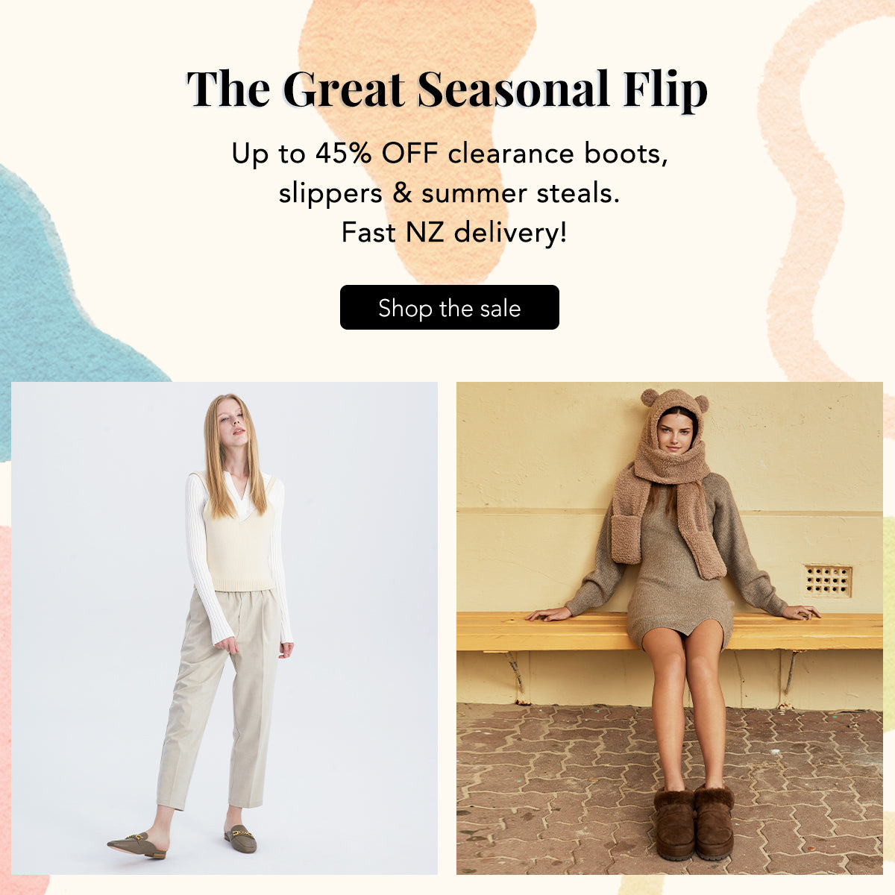Click the fluffy scarf pocket mitten
Image resolution: width=895 pixels, height=895 pixels.
point(626,538)
